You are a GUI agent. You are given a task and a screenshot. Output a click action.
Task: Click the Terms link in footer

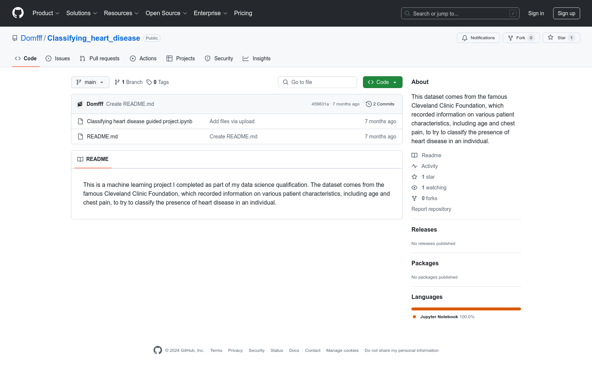pos(216,350)
